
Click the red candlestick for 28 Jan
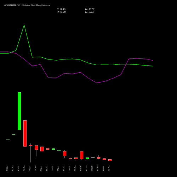pos(65,154)
